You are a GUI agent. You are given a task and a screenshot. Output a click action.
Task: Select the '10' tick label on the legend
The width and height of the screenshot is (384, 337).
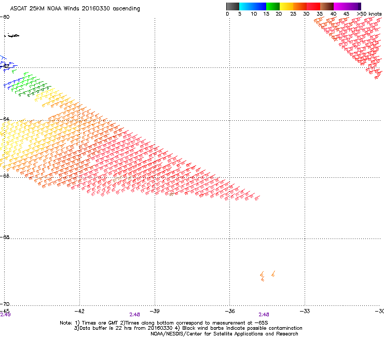coord(254,14)
